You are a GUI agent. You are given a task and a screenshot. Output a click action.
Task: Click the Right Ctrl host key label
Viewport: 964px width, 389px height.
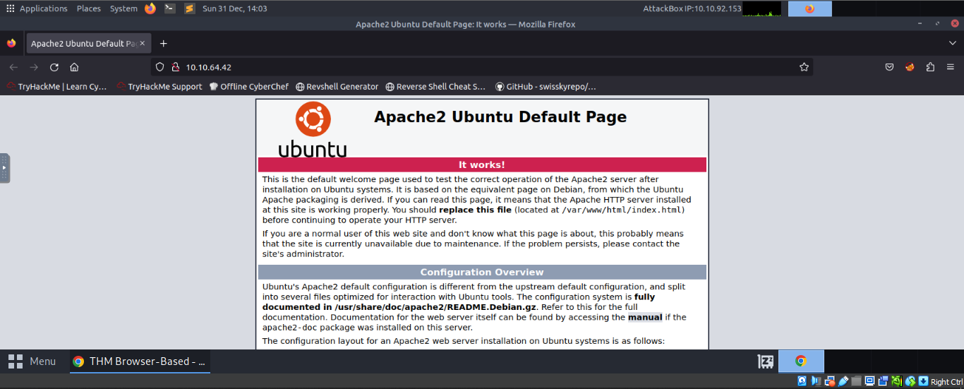946,382
